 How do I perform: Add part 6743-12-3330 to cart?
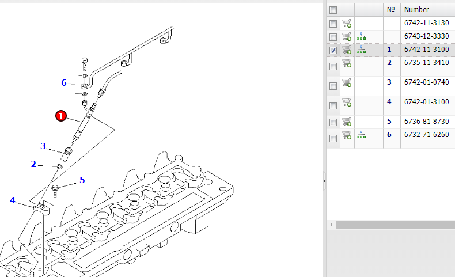[347, 36]
